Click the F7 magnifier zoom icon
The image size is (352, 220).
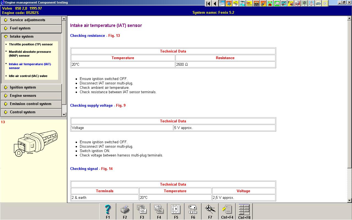click(x=210, y=211)
